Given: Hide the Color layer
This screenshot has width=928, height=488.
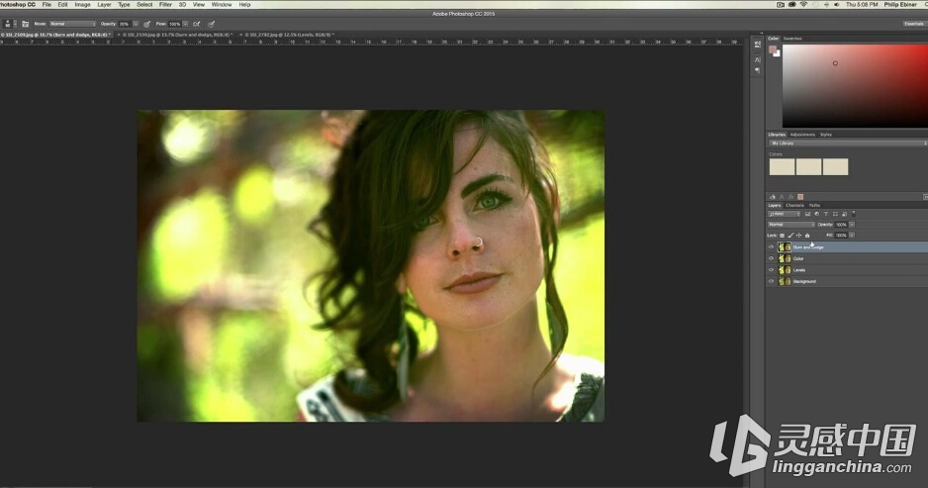Looking at the screenshot, I should 771,258.
